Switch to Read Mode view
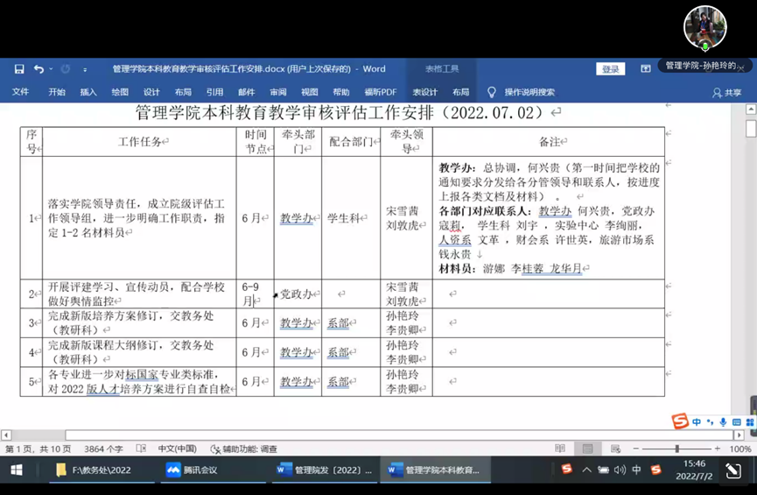The image size is (757, 495). pos(560,449)
